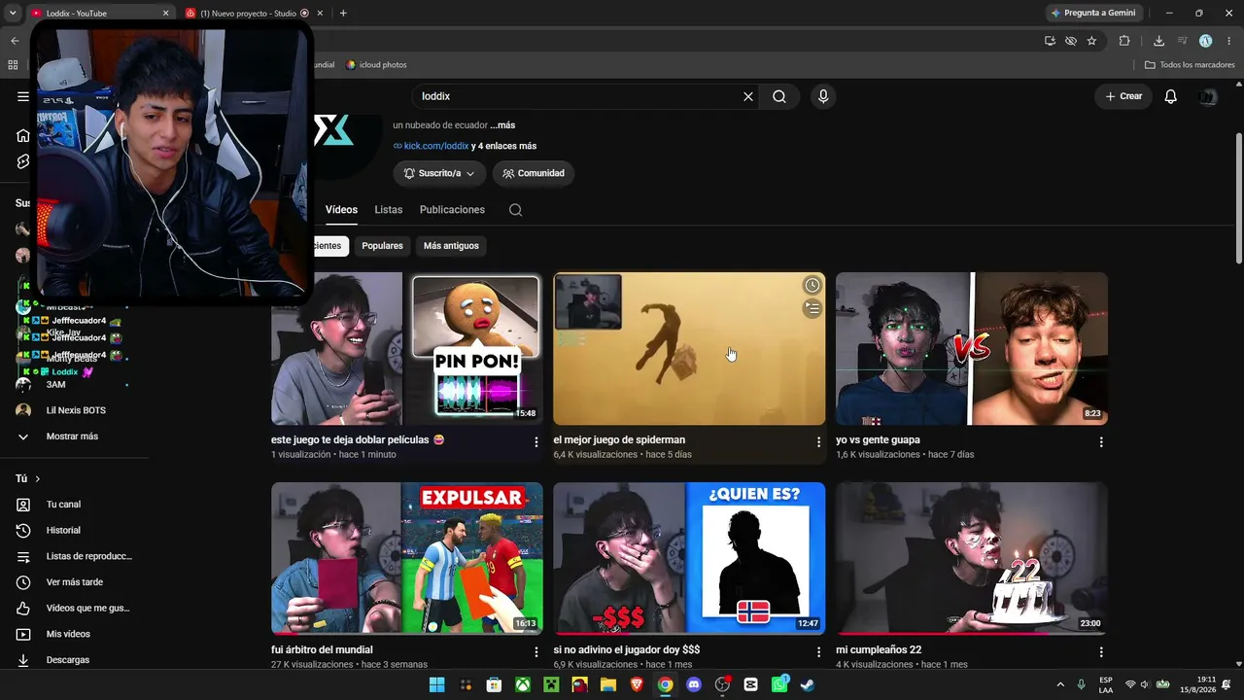Image resolution: width=1244 pixels, height=700 pixels.
Task: Add Spiderman video to the queue
Action: 812,308
